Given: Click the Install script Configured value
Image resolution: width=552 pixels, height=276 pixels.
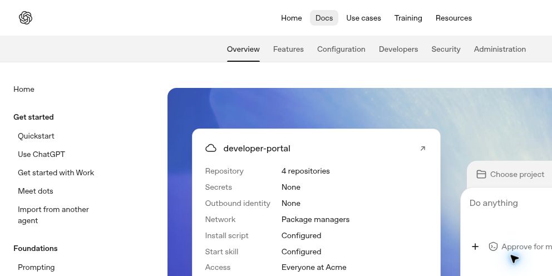Looking at the screenshot, I should point(301,235).
